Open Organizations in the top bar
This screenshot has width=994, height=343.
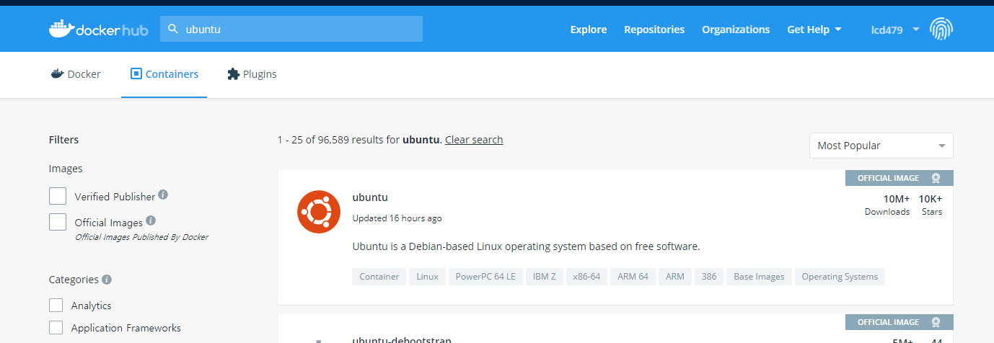(736, 30)
